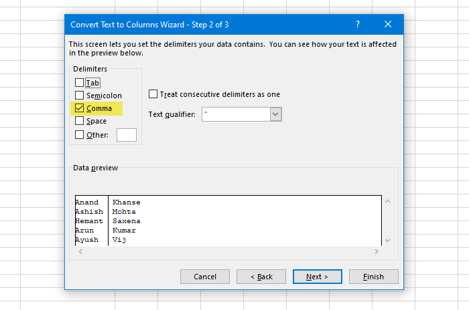Click the Data preview scroll right arrow
The image size is (469, 310).
376,251
